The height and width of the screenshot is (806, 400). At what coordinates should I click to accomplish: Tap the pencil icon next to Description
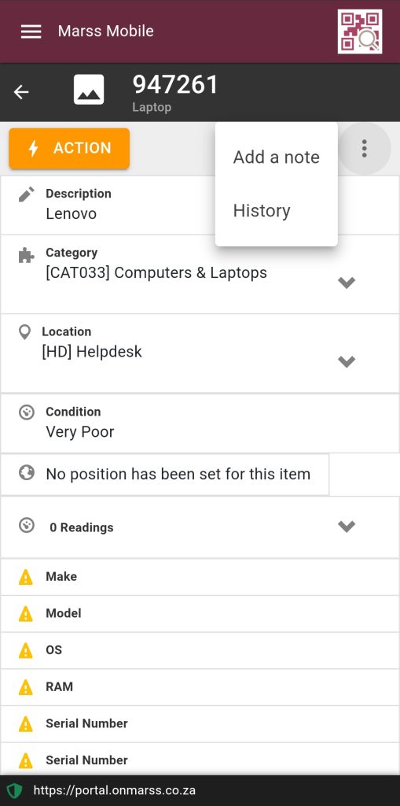click(x=26, y=194)
